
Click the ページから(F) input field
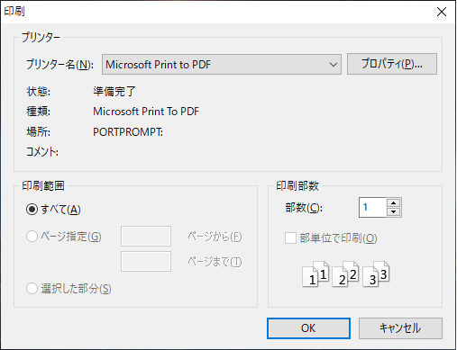(x=146, y=237)
